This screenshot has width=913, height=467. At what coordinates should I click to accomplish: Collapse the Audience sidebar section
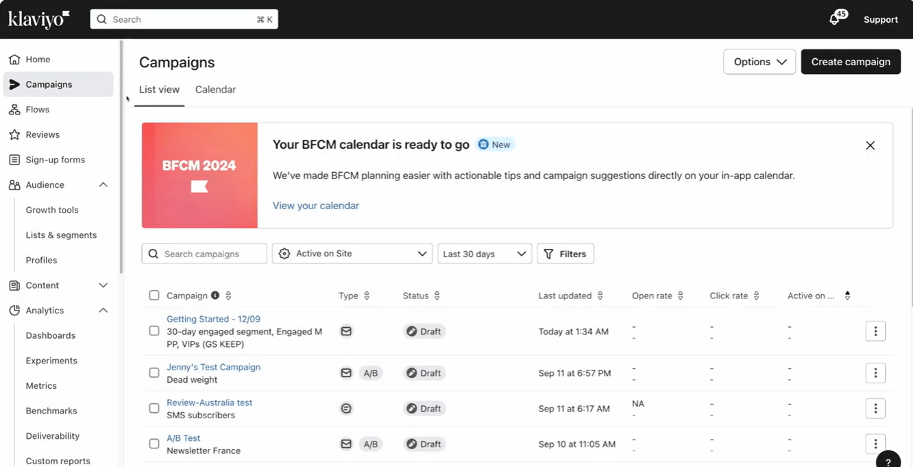(103, 185)
